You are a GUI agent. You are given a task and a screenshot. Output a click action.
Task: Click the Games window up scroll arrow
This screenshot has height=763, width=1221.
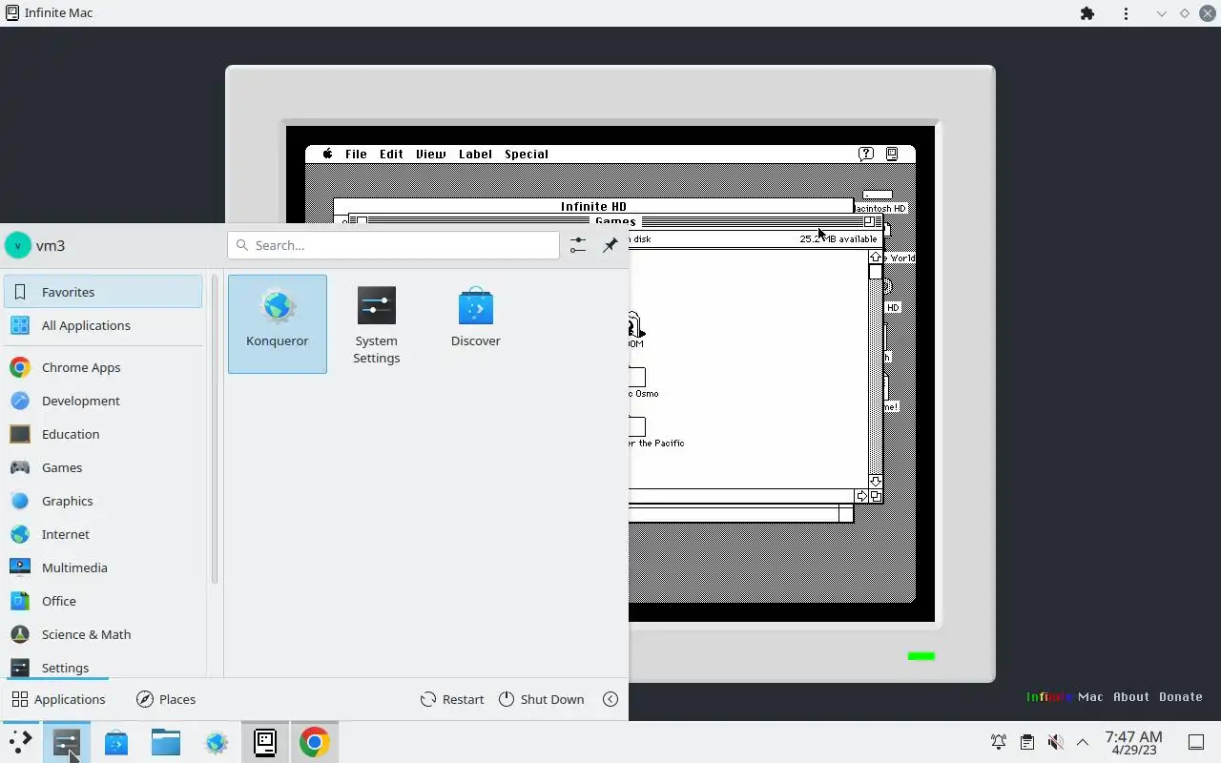(875, 258)
